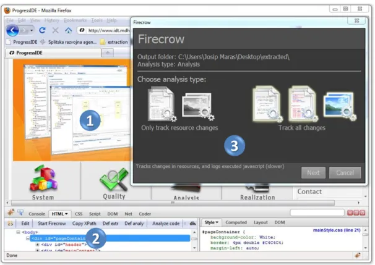Switch to the Firebug Net tab
Viewport: 375px width, 265px height.
[x=128, y=214]
